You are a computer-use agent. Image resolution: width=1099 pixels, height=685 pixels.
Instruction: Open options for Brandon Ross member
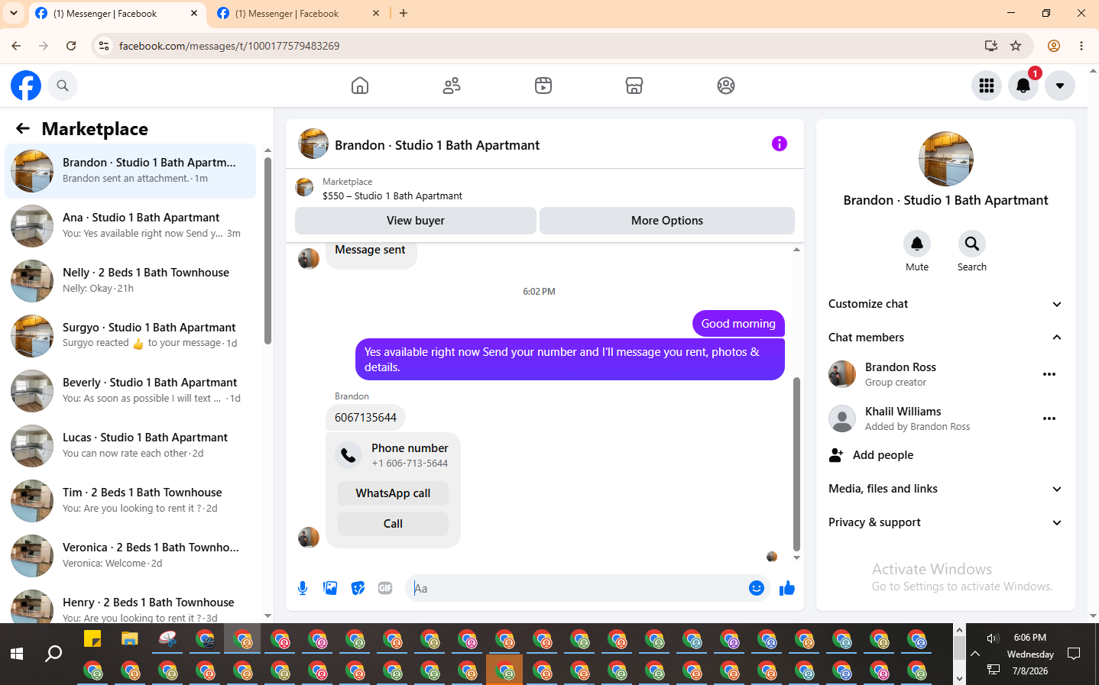[1049, 374]
